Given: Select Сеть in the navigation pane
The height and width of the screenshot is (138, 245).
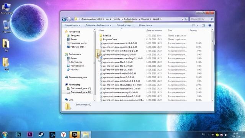Looking at the screenshot, I should (71, 100).
